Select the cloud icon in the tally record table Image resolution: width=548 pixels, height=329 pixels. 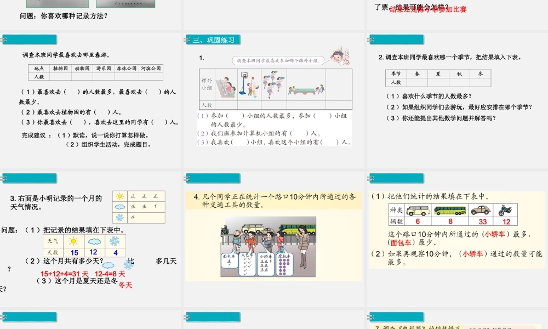[119, 207]
